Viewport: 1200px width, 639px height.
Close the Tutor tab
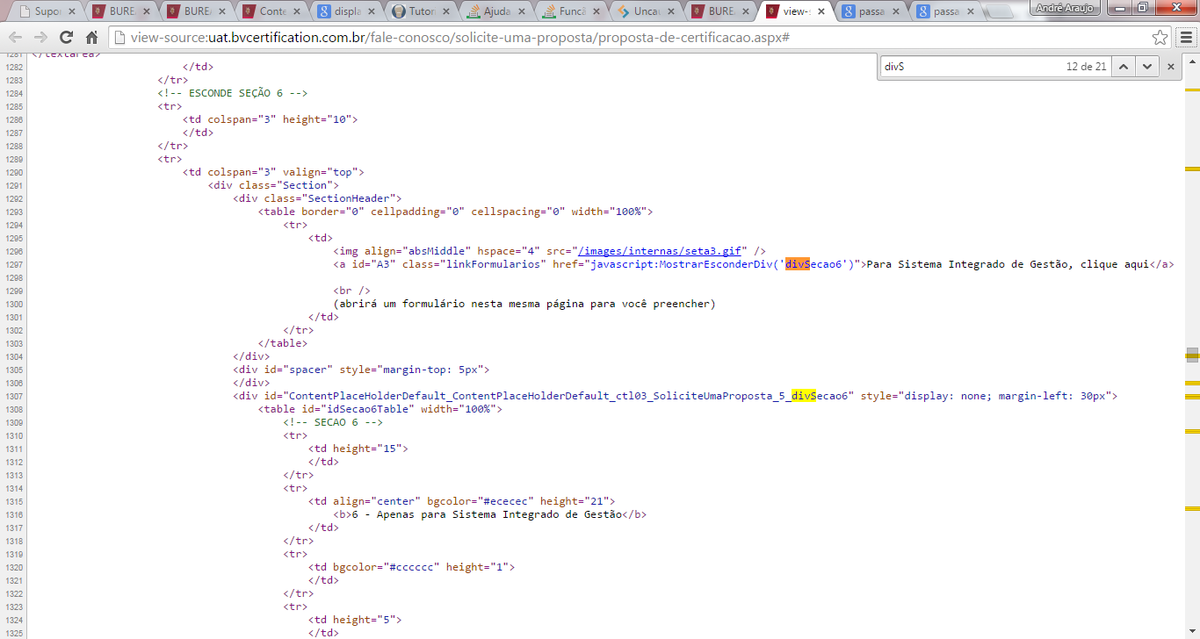tap(447, 12)
